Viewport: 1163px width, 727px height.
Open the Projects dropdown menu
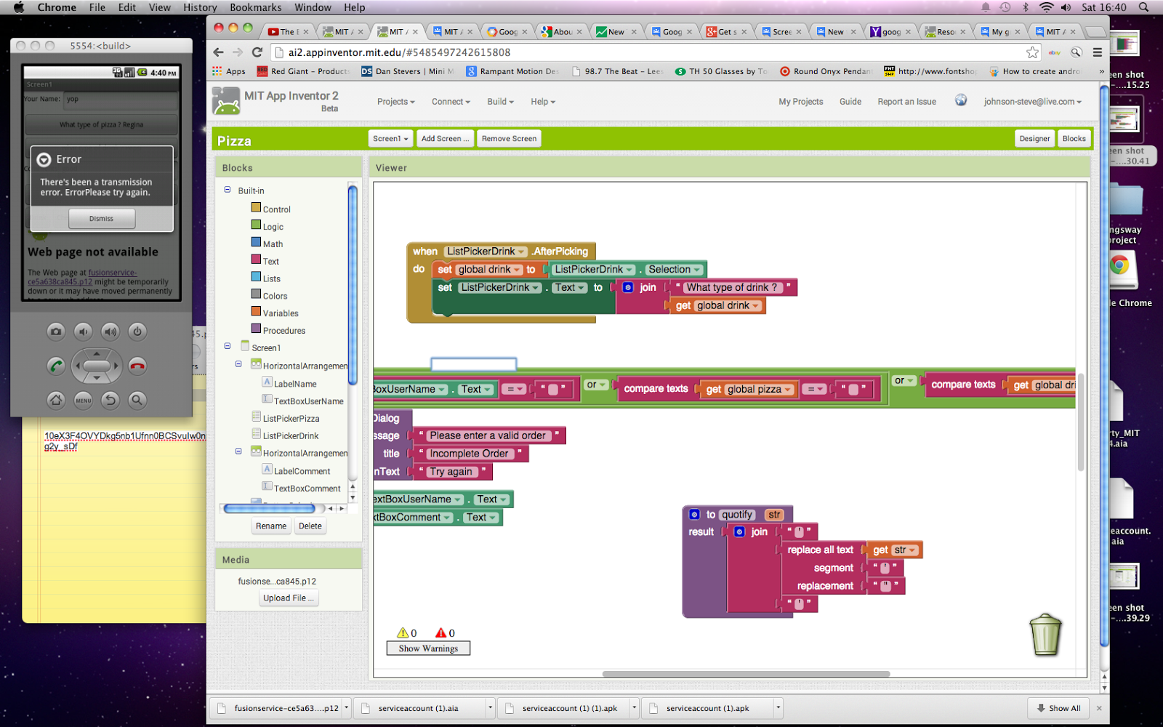tap(395, 102)
